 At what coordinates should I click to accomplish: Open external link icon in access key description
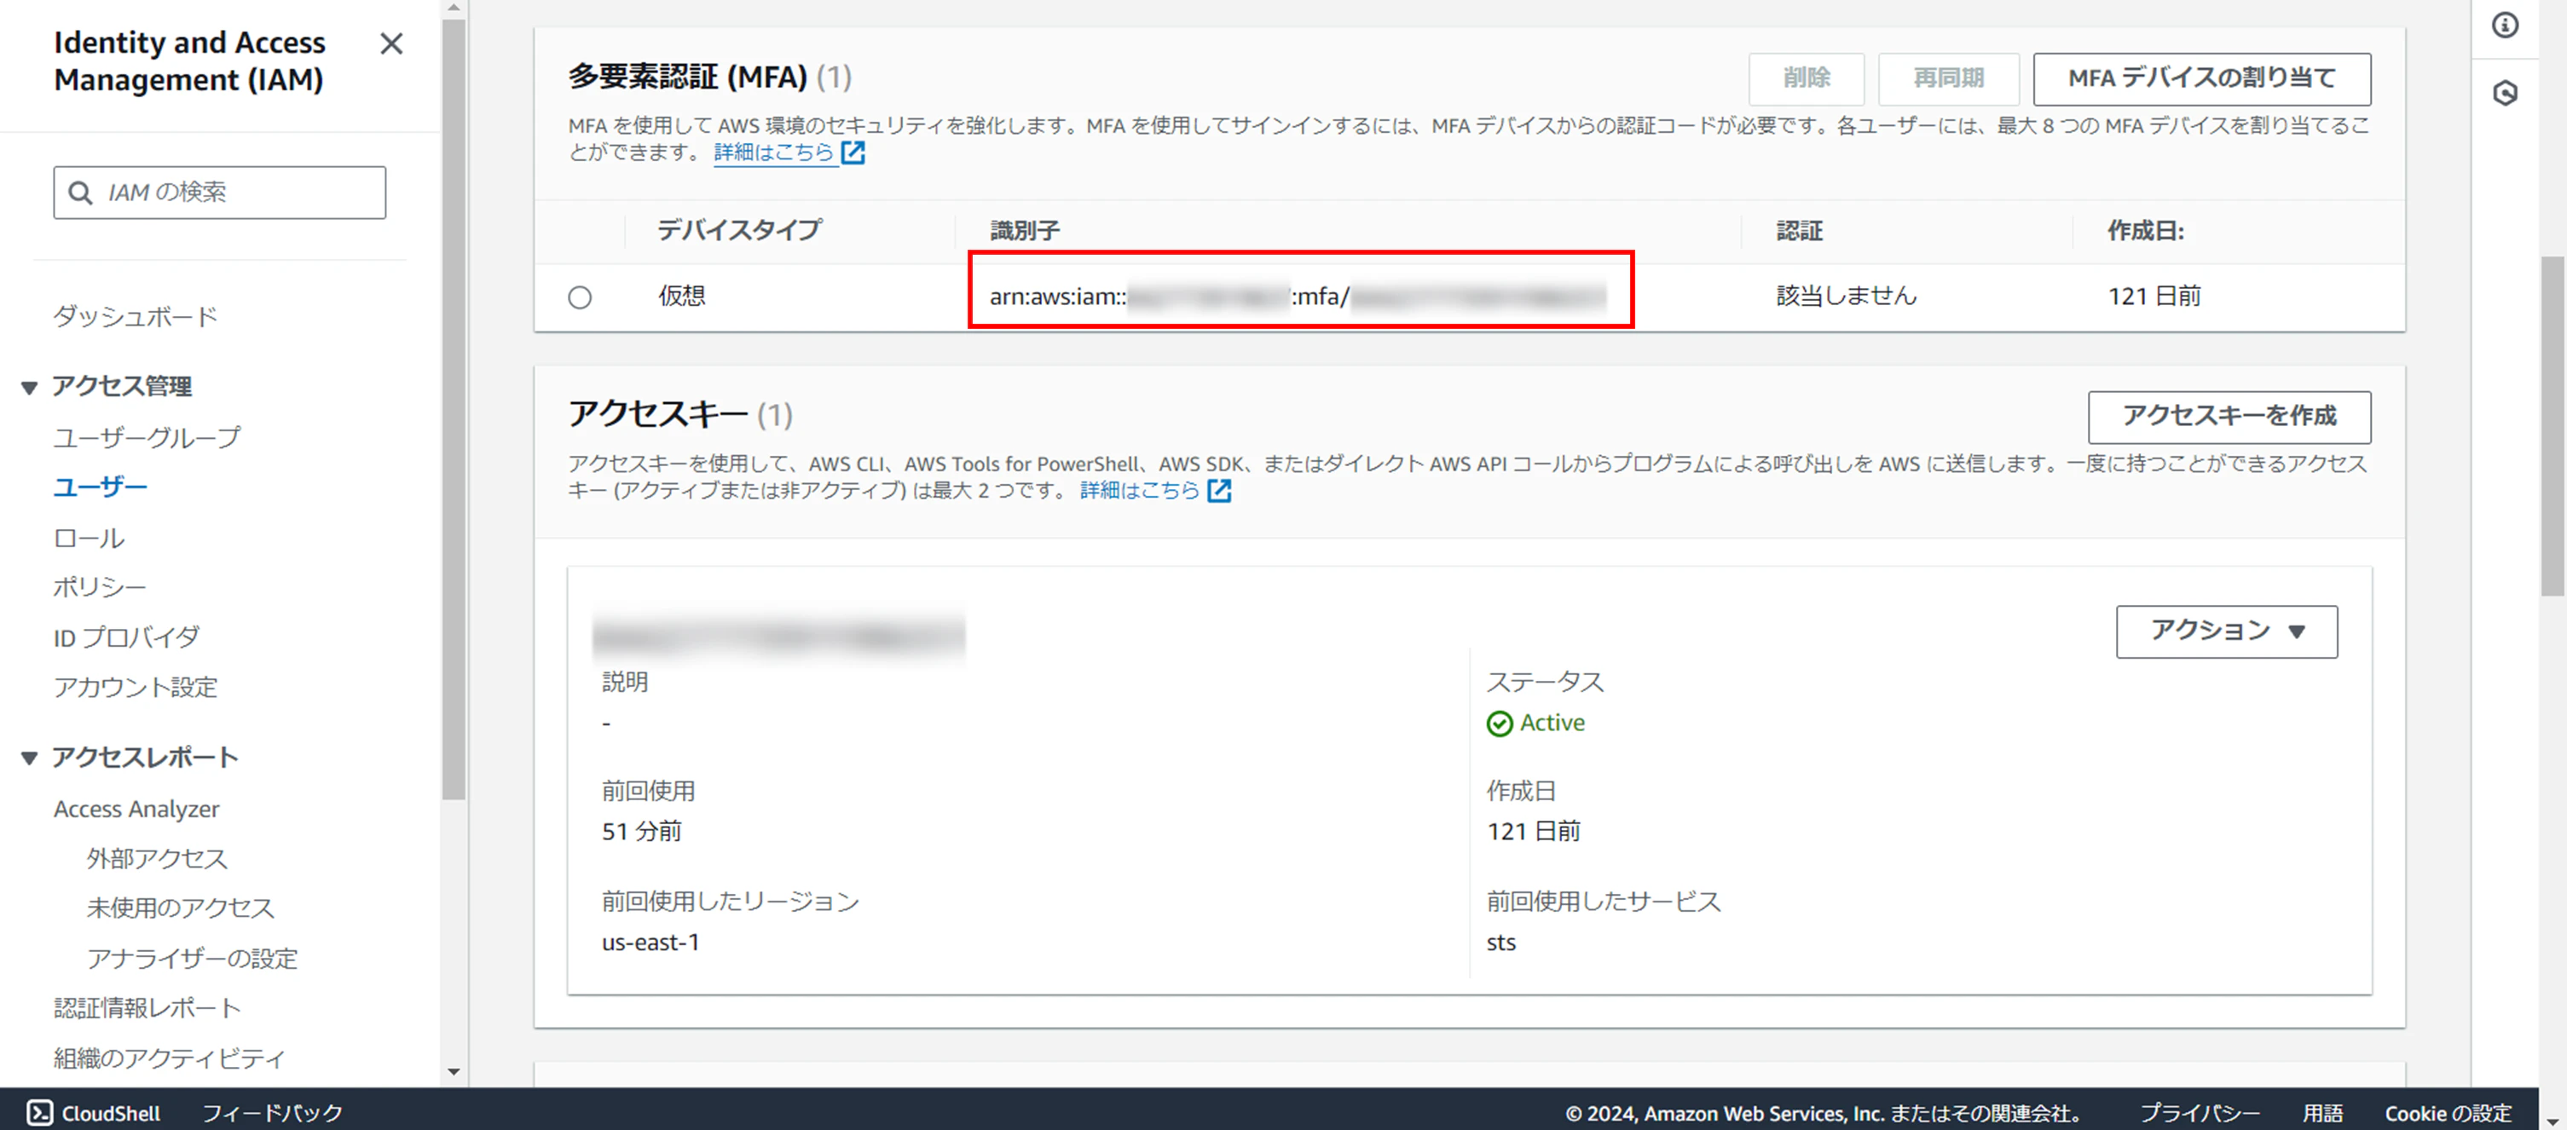(x=1219, y=490)
